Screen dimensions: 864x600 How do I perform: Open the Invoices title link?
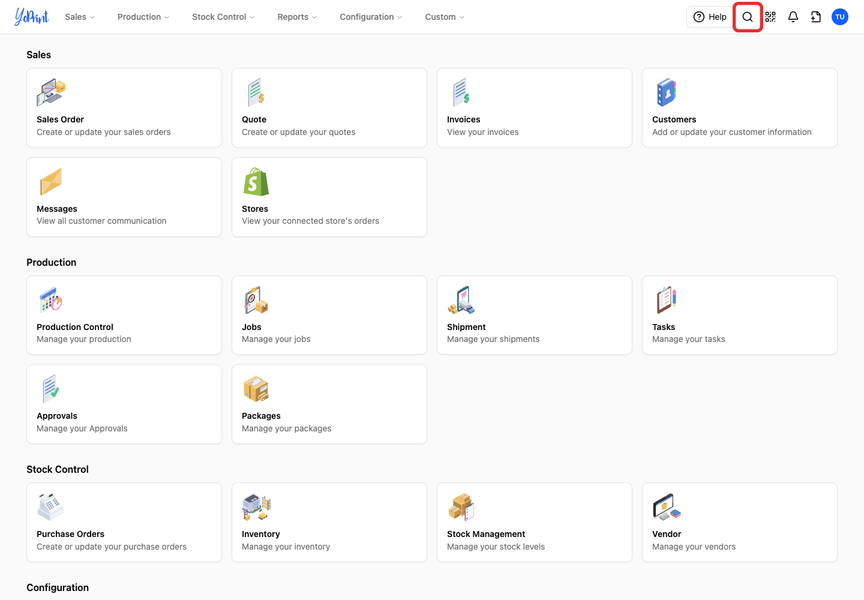(464, 119)
